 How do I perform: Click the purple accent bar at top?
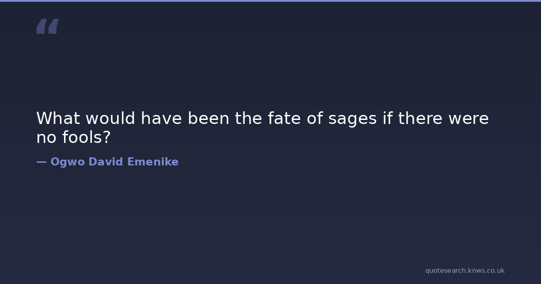[270, 1]
